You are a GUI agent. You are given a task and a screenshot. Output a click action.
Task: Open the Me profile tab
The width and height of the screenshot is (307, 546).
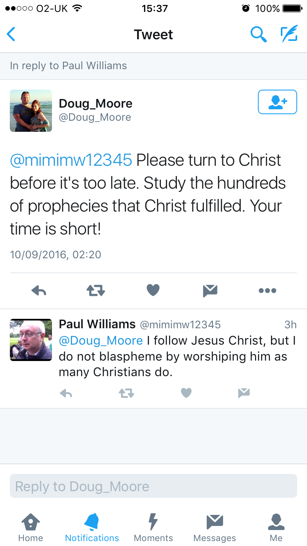click(276, 528)
